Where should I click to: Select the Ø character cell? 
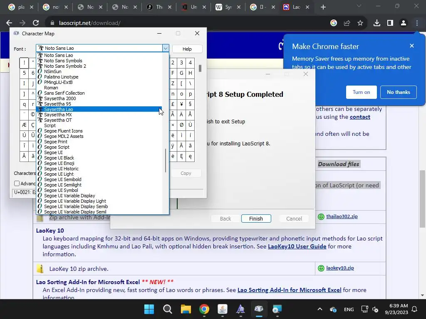181,125
